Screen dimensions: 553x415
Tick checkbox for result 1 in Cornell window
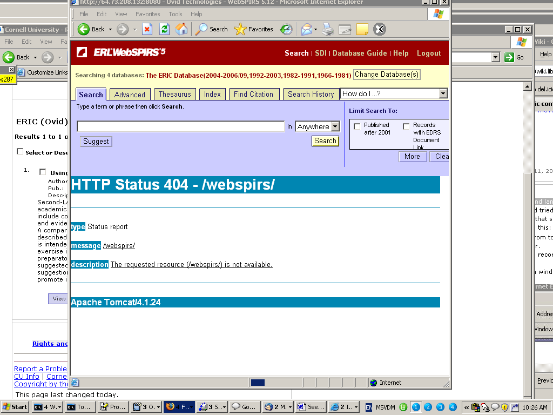43,172
